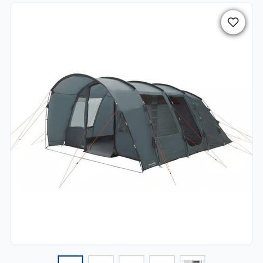Select the fifth gallery thumbnail

click(192, 259)
